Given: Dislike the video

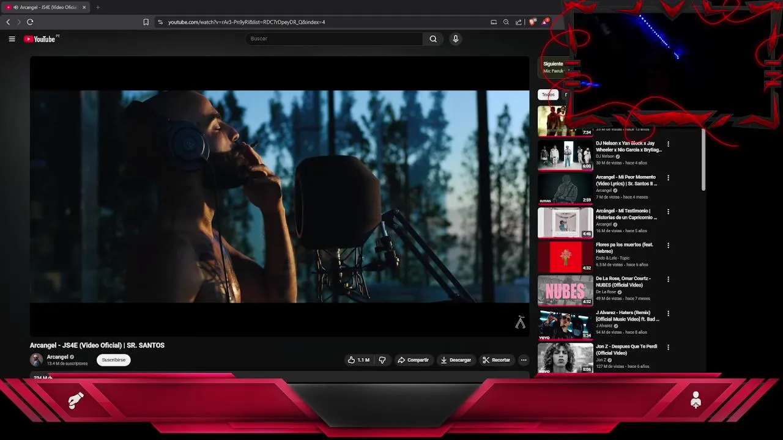Looking at the screenshot, I should [x=382, y=360].
